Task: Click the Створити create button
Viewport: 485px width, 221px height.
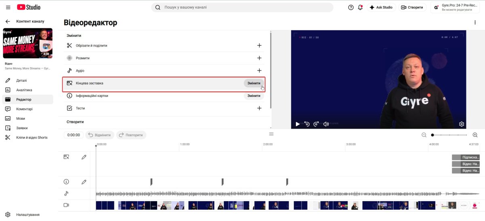Action: click(413, 7)
